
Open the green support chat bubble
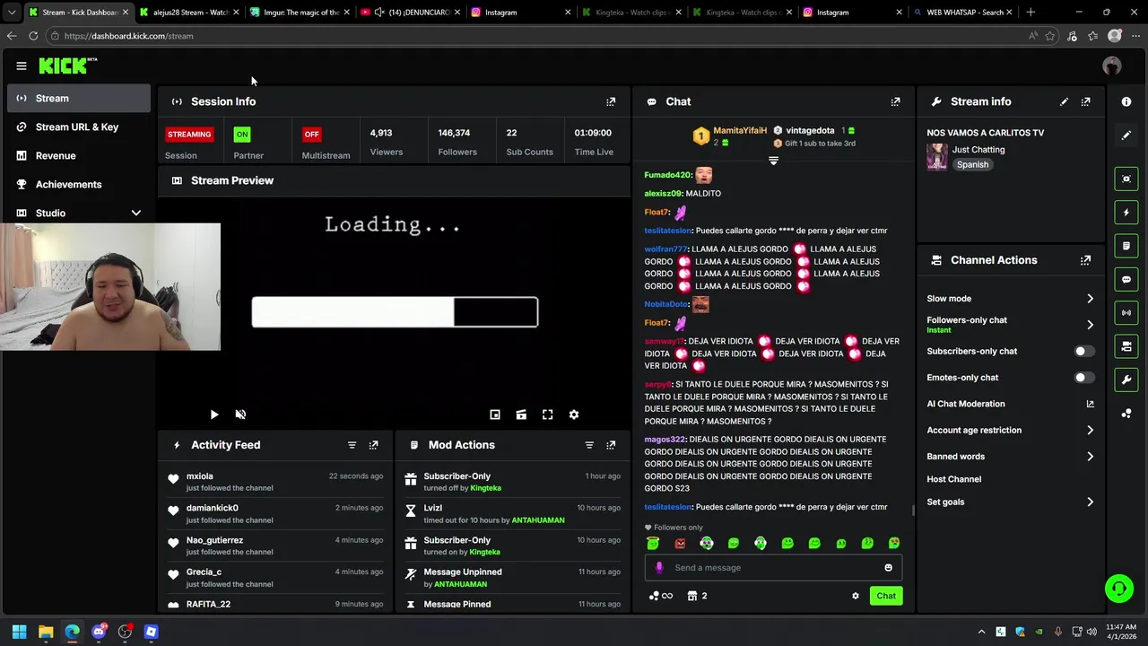coord(1118,589)
